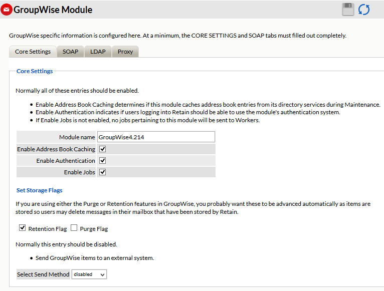The width and height of the screenshot is (384, 291).
Task: Click the red GroupWise mail icon
Action: (7, 10)
